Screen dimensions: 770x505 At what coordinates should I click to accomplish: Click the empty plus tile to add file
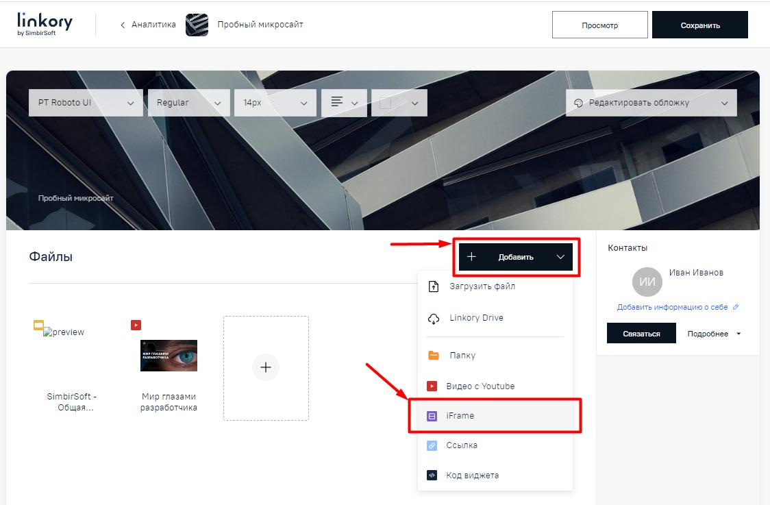pos(265,367)
